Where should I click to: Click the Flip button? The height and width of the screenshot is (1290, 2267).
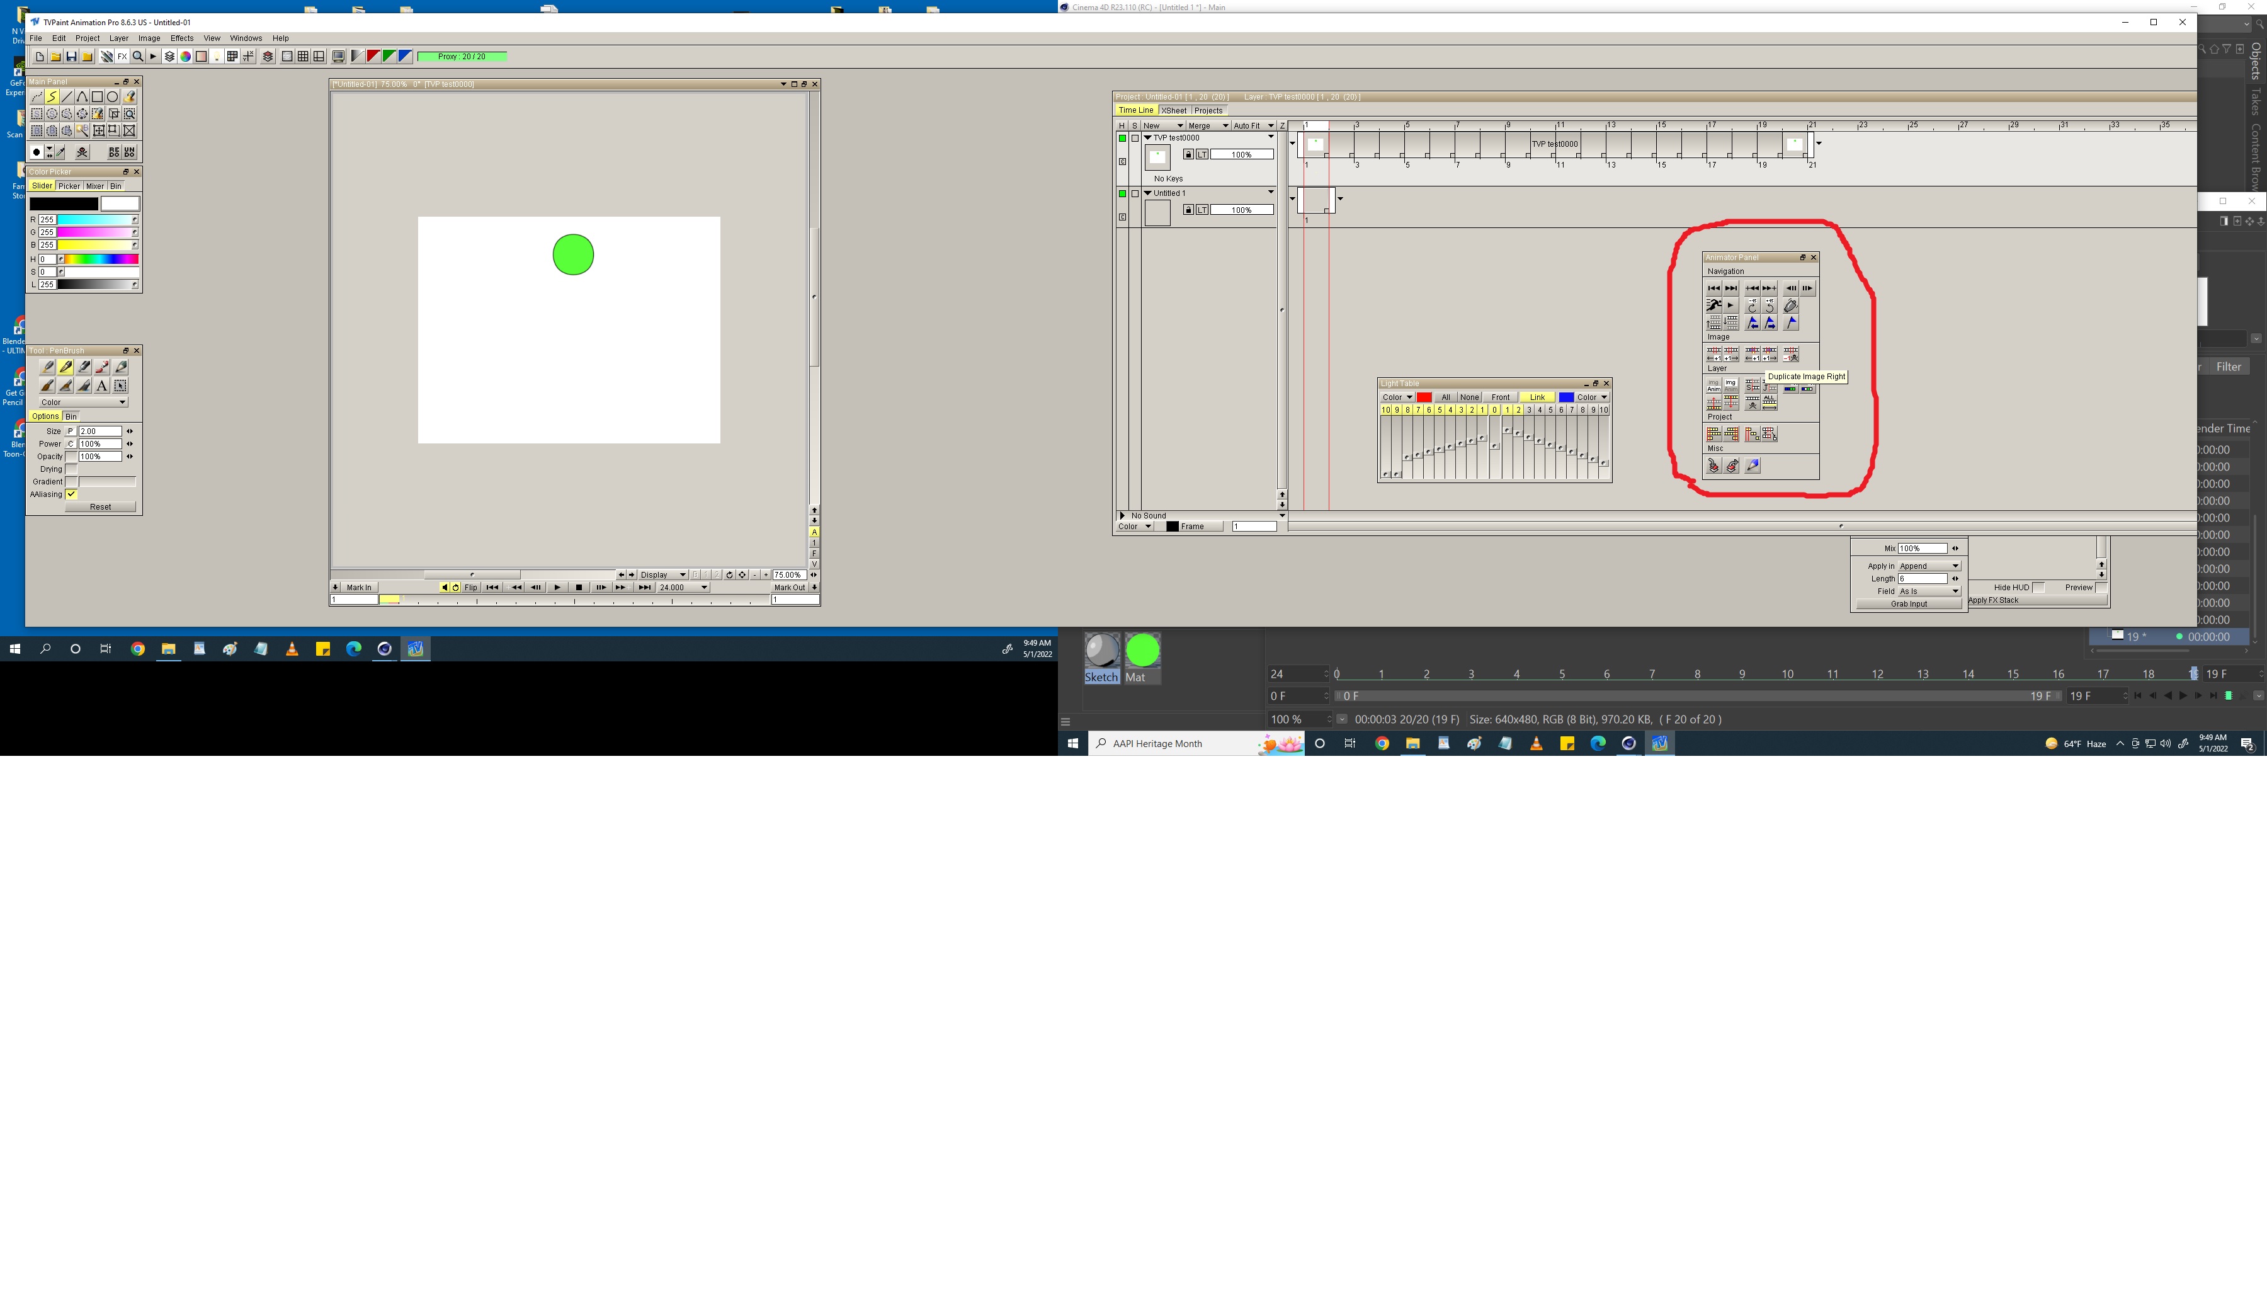(471, 588)
